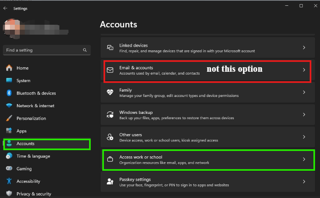Click the Passkey settings person-key icon
This screenshot has width=320, height=198.
pos(110,181)
